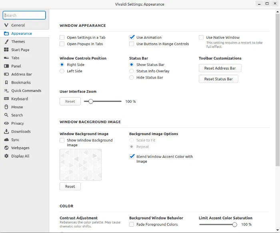
Task: Open the Themes settings category
Action: tap(24, 42)
